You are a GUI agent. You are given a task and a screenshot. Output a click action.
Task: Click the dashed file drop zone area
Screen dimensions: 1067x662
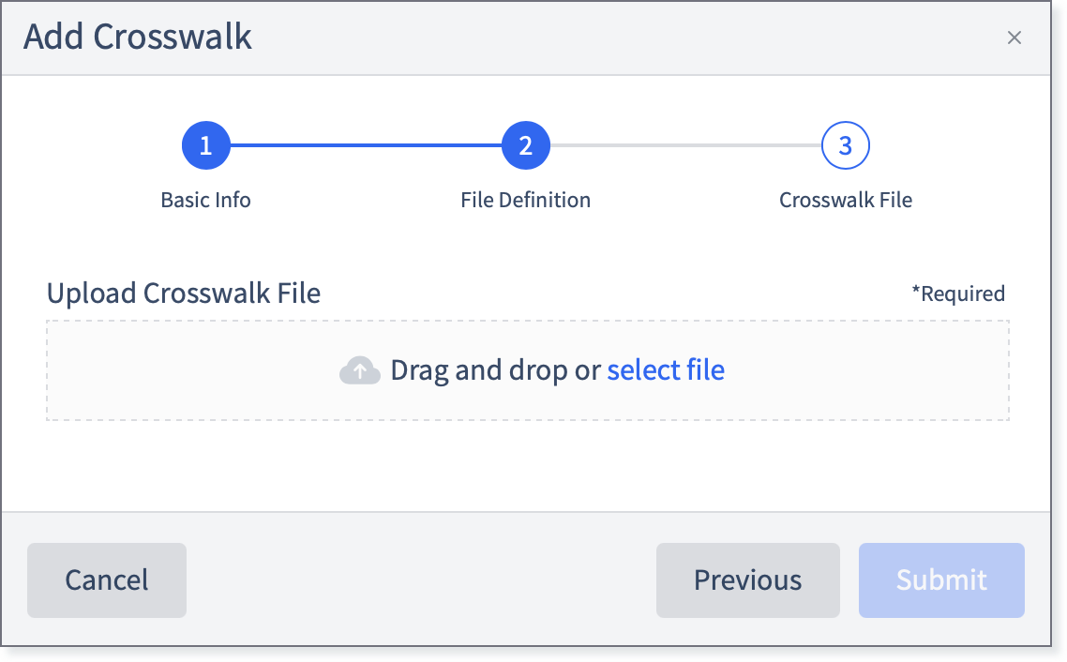527,370
